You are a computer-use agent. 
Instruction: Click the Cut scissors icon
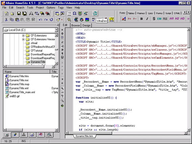6,20
